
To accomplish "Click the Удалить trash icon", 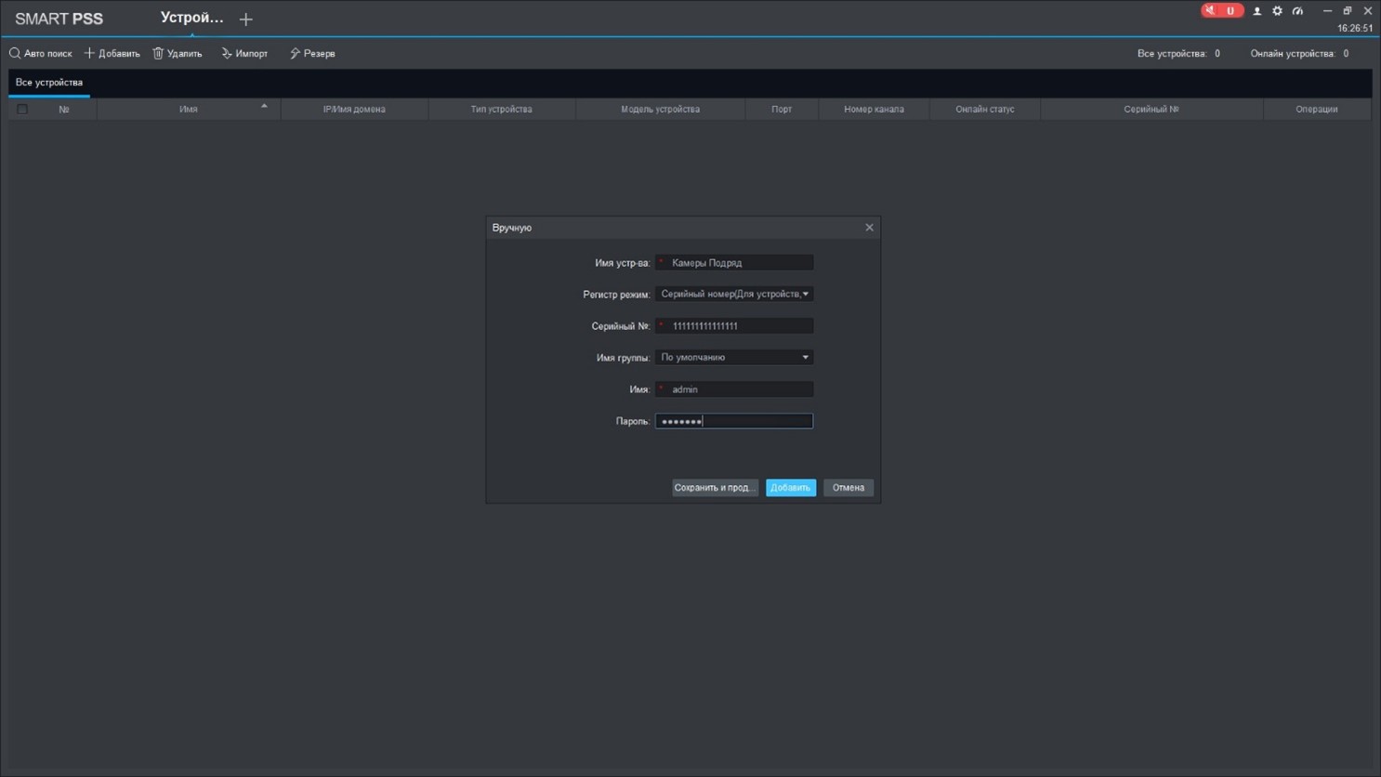I will pyautogui.click(x=158, y=54).
